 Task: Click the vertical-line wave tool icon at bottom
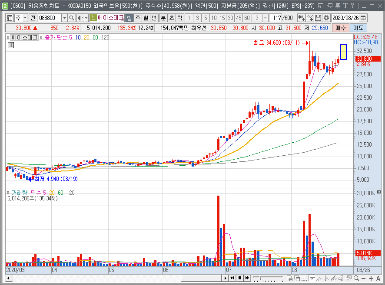pos(327,278)
